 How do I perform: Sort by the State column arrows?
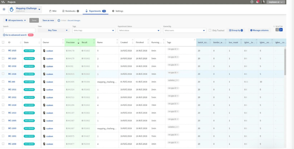point(39,43)
